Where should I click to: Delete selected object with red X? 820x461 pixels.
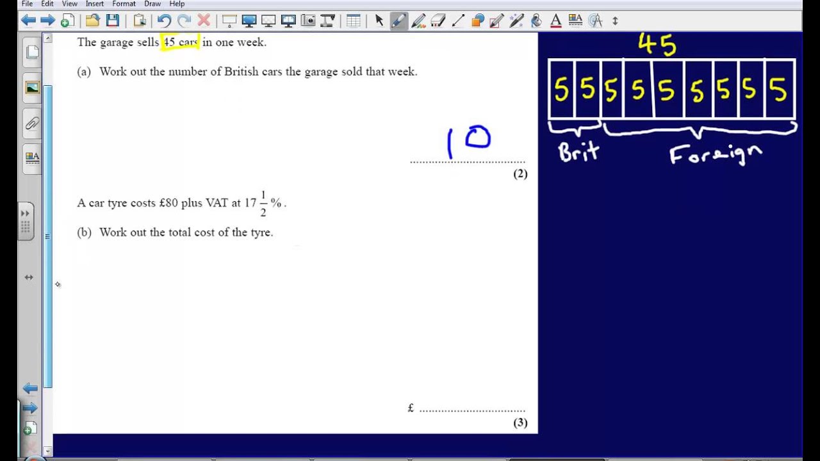pos(204,20)
